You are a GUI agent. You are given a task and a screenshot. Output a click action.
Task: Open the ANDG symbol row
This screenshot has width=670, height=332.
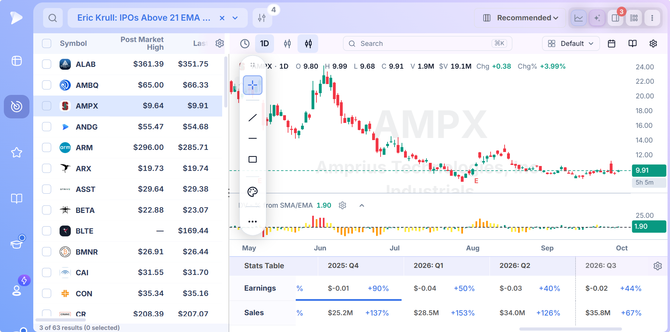128,127
